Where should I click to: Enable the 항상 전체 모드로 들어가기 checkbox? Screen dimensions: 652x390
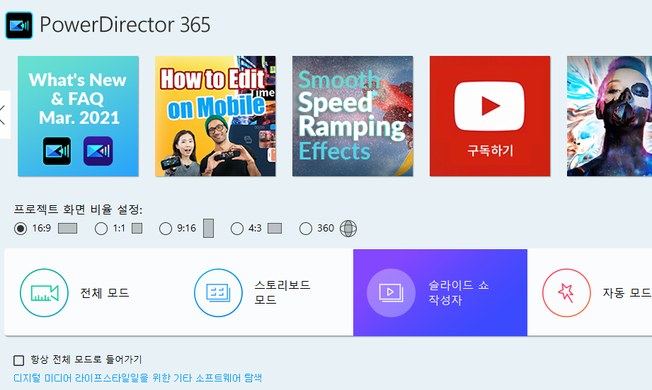(x=18, y=360)
